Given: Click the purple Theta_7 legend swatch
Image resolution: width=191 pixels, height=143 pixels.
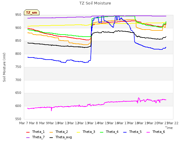Looking at the screenshot, I should 28,137.
